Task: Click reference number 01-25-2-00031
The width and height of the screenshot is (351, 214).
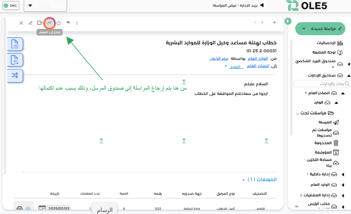Action: 261,51
